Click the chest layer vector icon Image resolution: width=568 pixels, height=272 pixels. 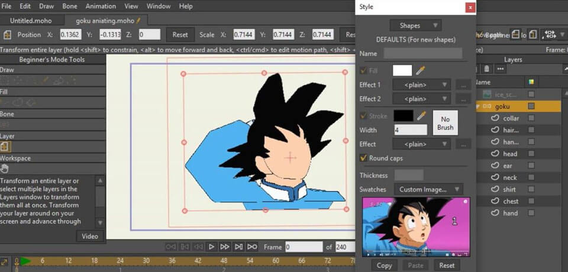point(495,201)
